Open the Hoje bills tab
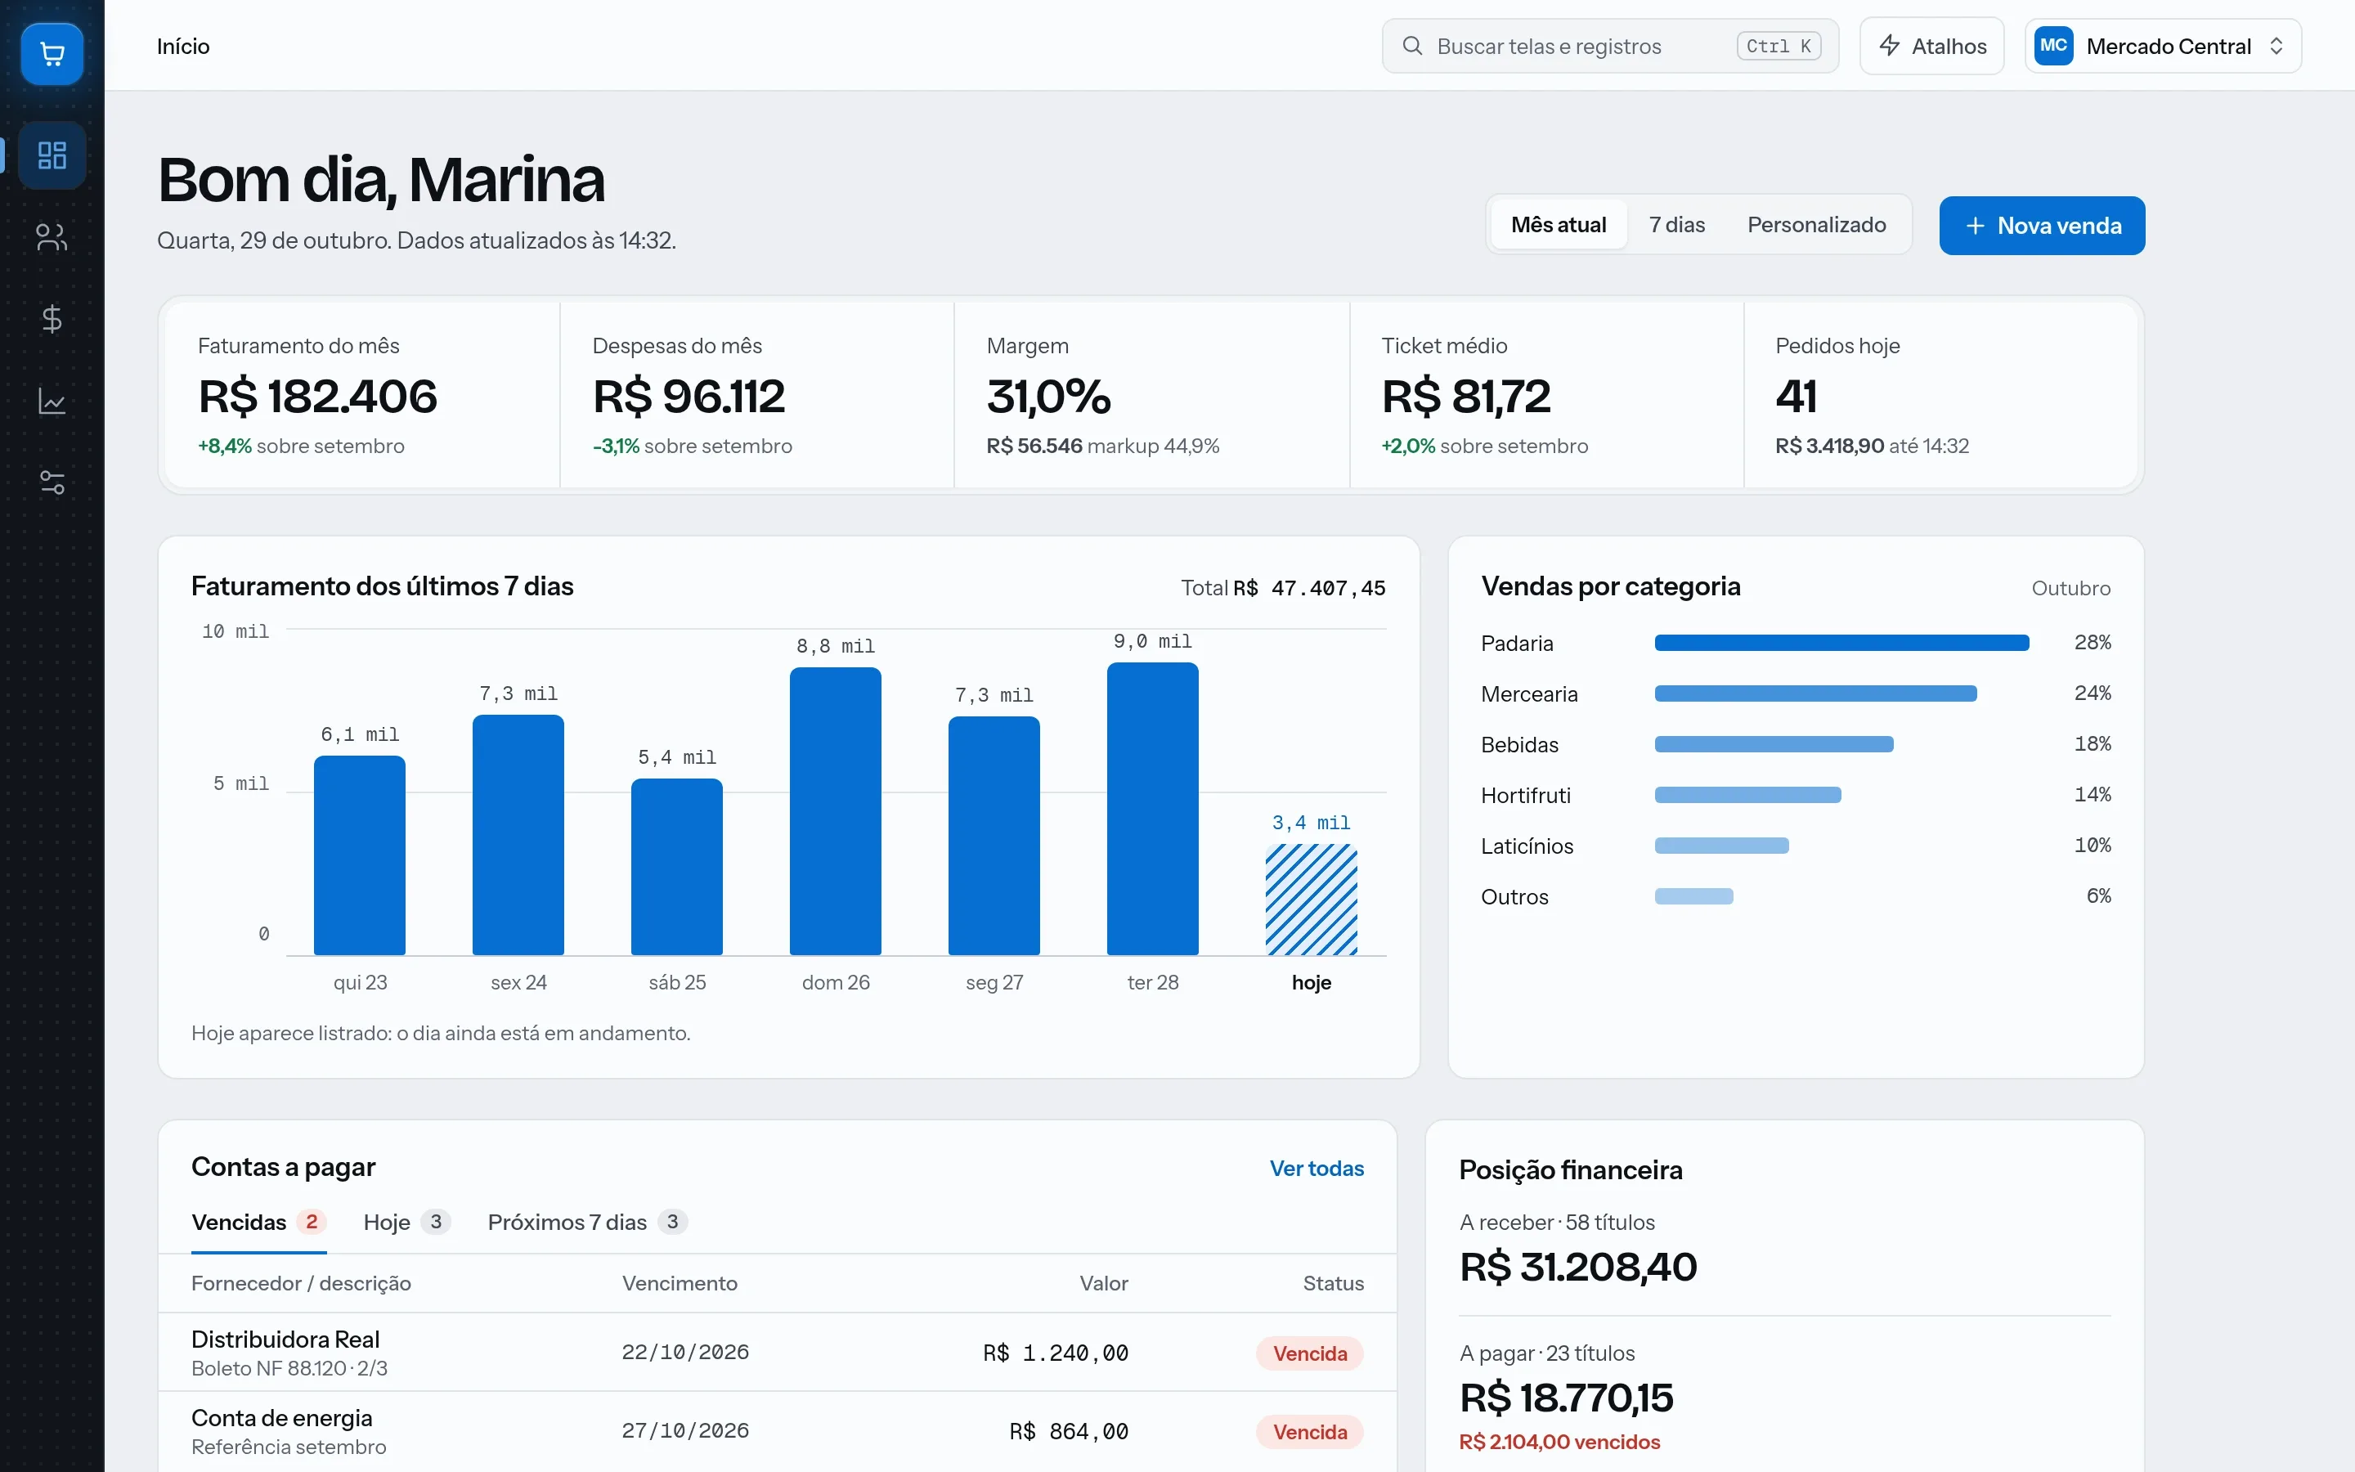This screenshot has width=2355, height=1472. coord(406,1223)
